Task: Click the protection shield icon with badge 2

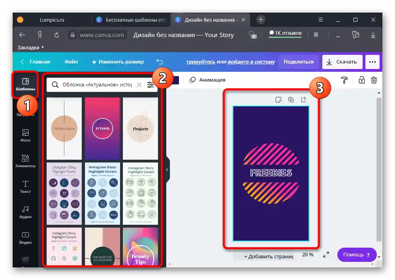Action: coord(252,35)
